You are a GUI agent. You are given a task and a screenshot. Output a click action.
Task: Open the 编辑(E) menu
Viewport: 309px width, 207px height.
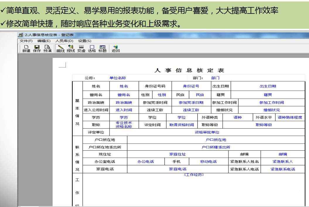[44, 41]
